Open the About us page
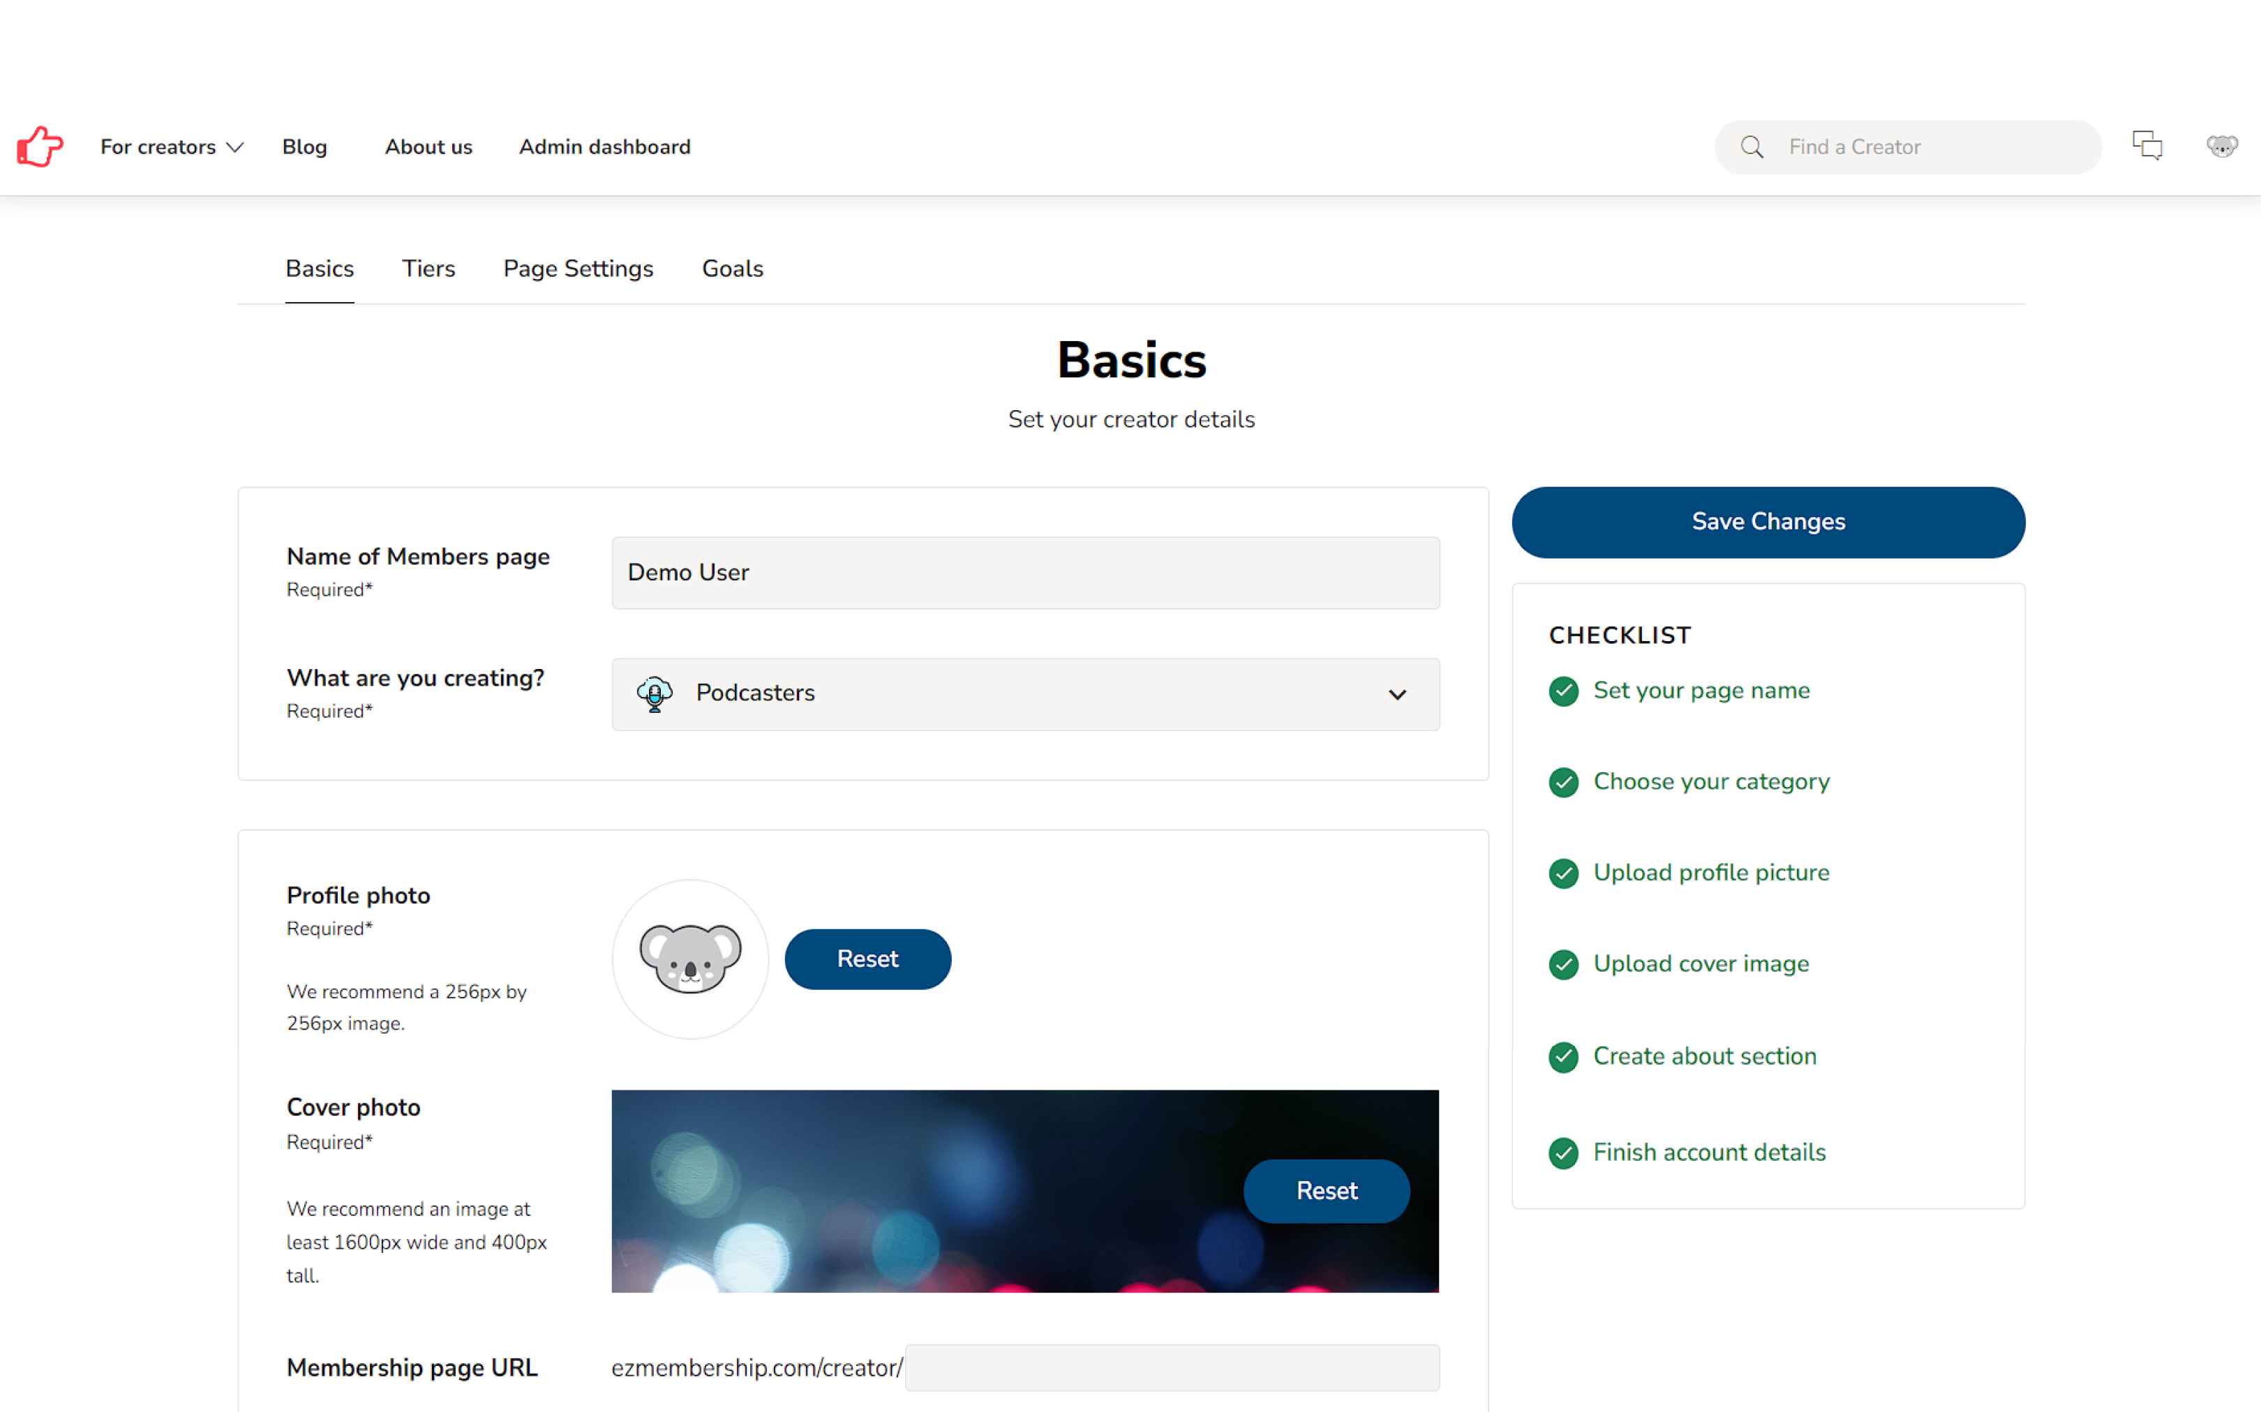Viewport: 2261px width, 1412px height. 428,147
